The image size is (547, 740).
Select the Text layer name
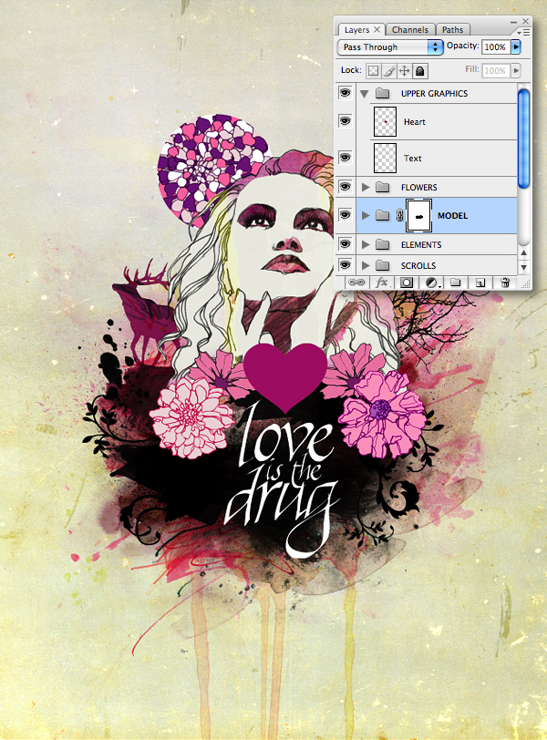[x=412, y=158]
